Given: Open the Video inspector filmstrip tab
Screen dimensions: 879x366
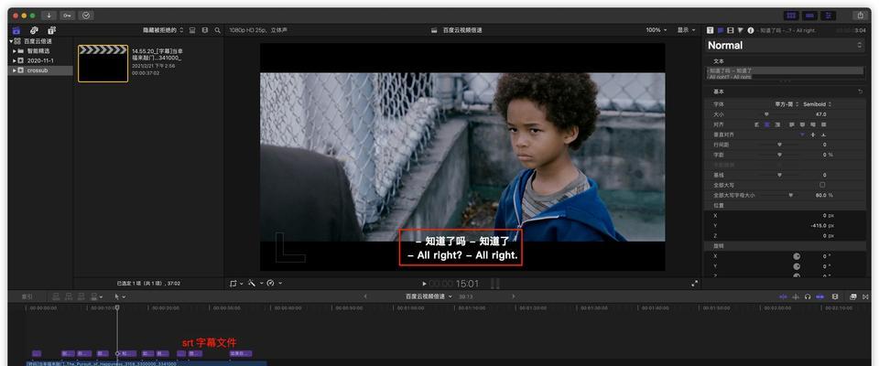Looking at the screenshot, I should pos(730,30).
